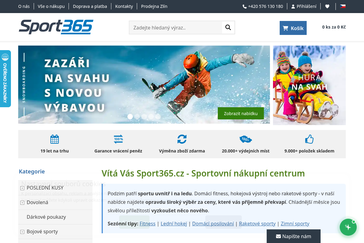Click the Kategorie sidebar heading
This screenshot has width=364, height=243.
click(x=32, y=171)
